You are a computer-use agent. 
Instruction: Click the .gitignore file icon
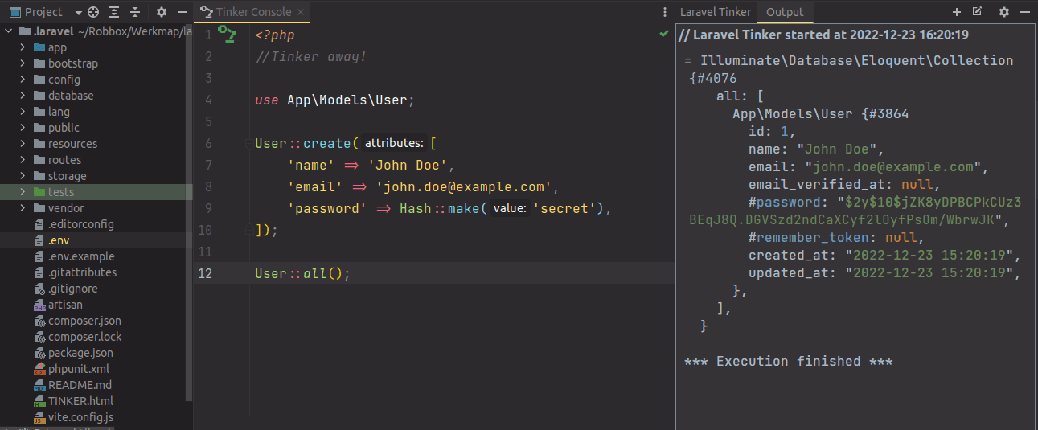pos(39,289)
